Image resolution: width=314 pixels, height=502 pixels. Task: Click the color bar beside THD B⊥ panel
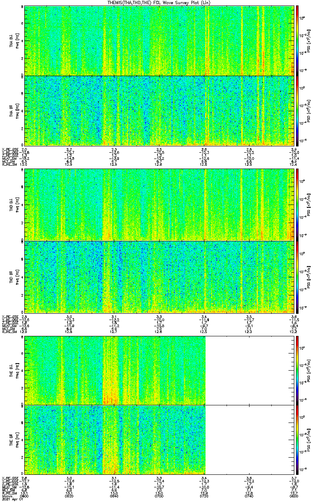pyautogui.click(x=297, y=205)
